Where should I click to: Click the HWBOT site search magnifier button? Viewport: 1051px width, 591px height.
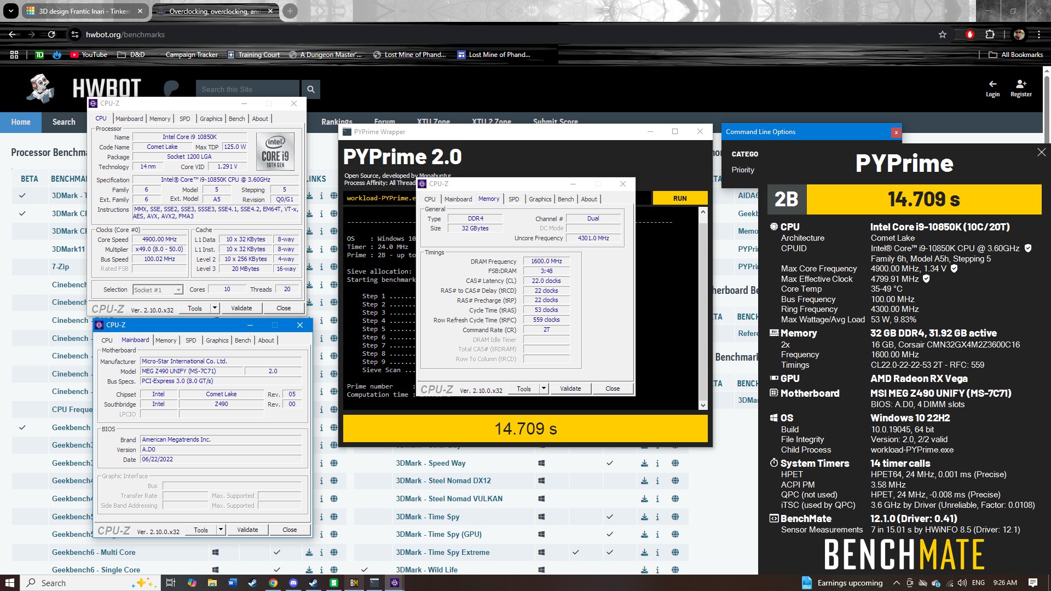311,89
